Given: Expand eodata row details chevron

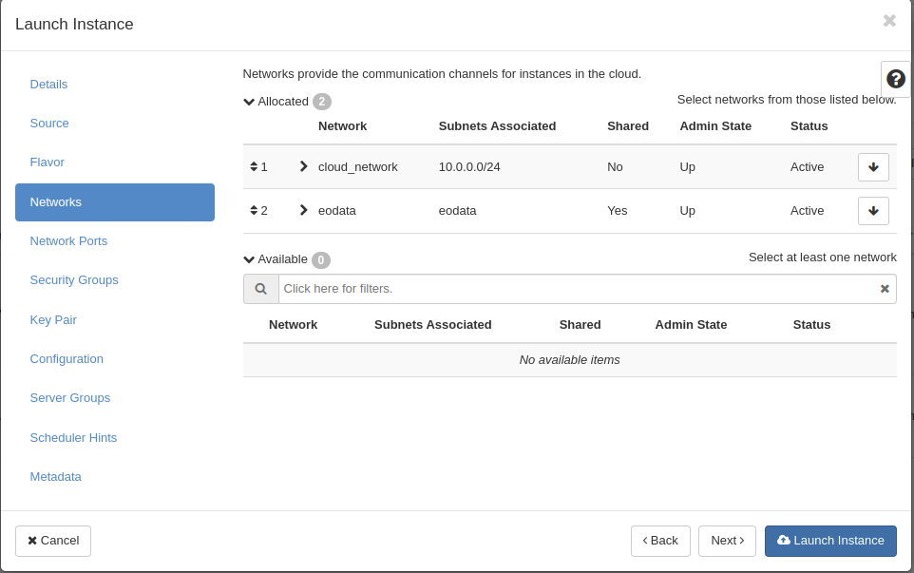Looking at the screenshot, I should 303,210.
